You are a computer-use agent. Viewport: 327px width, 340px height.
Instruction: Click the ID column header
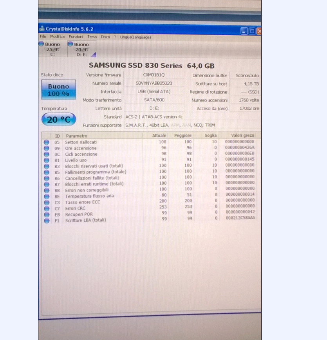pos(57,136)
